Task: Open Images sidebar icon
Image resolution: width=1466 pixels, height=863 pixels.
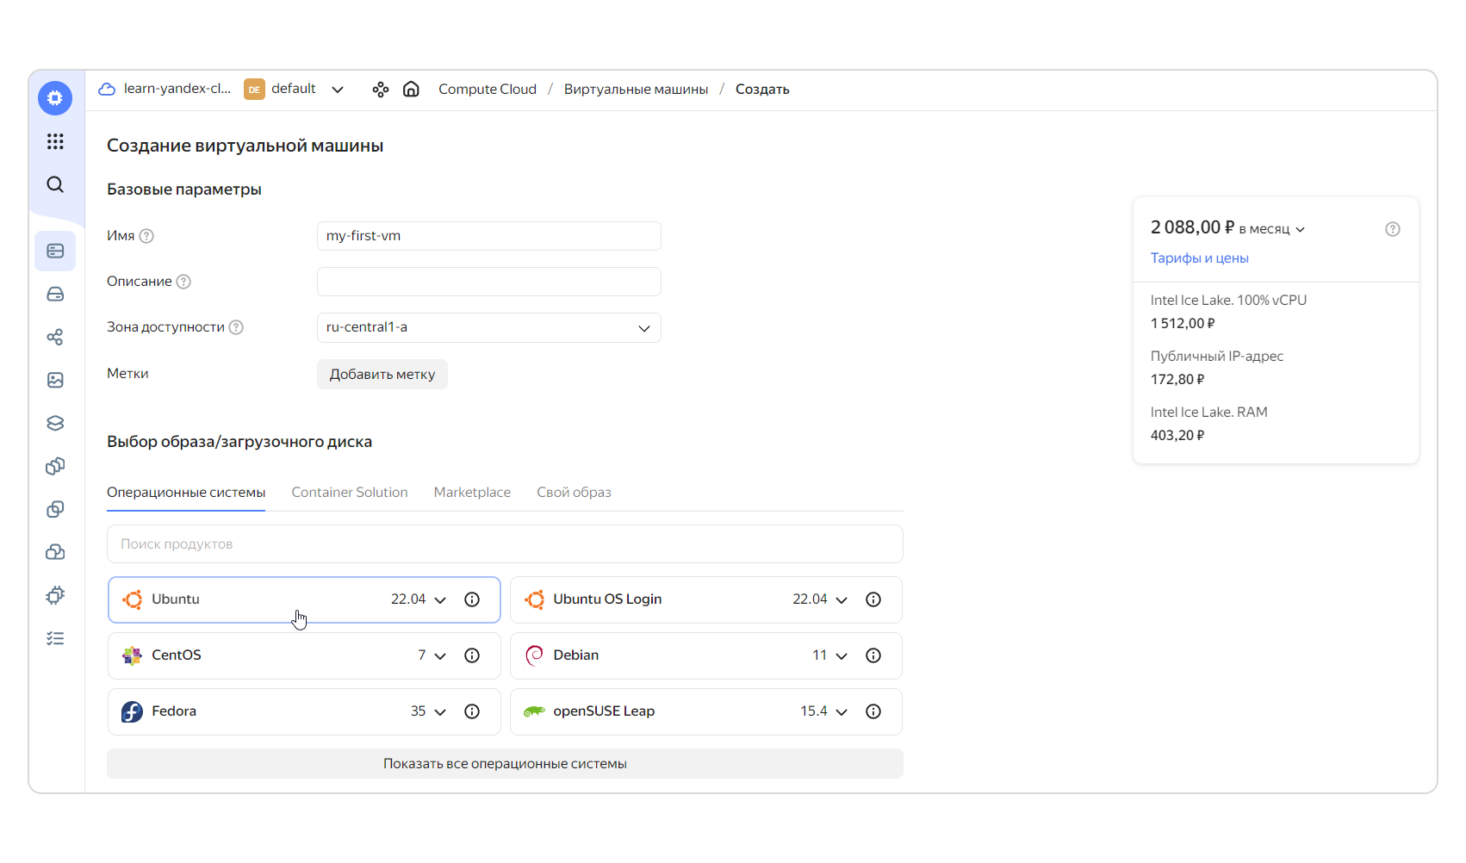Action: (55, 380)
